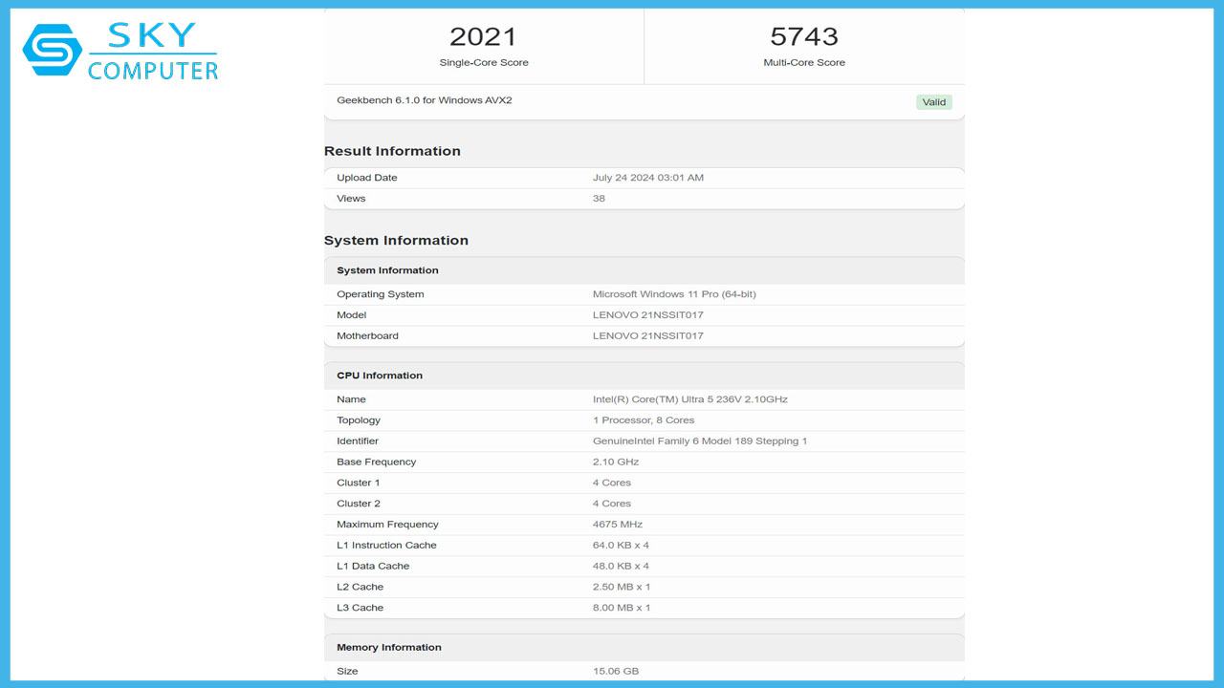Click the L3 Cache value 8.00 MB x 1

click(622, 608)
